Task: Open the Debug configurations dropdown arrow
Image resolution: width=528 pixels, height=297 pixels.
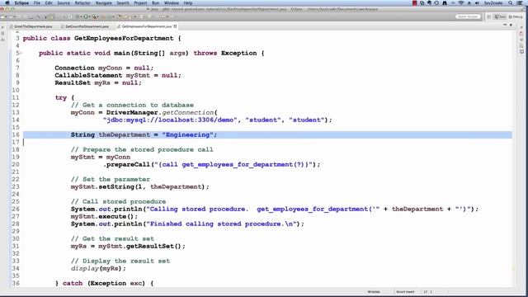Action: coord(81,16)
